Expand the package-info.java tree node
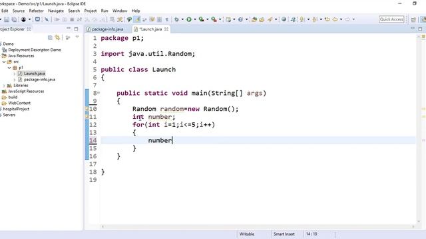 15,80
